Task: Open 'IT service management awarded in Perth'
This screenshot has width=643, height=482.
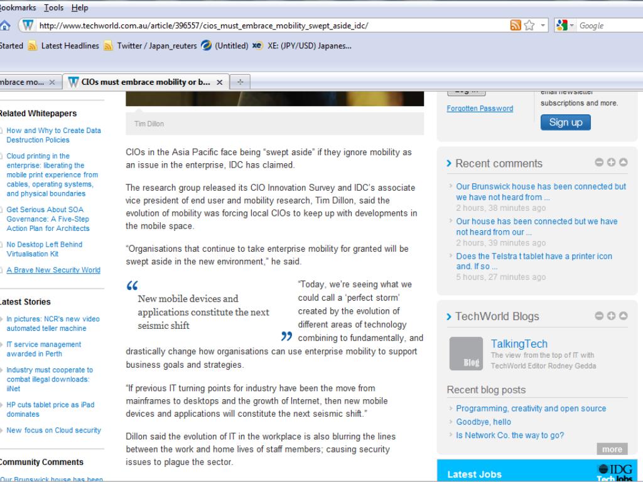Action: click(x=43, y=349)
